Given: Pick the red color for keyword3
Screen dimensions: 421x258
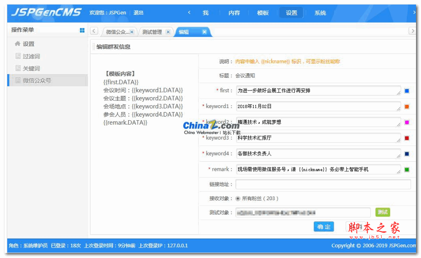Looking at the screenshot, I should click(407, 138).
